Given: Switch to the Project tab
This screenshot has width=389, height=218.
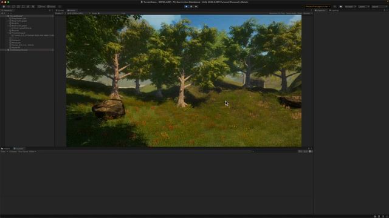Looking at the screenshot, I should 5,149.
